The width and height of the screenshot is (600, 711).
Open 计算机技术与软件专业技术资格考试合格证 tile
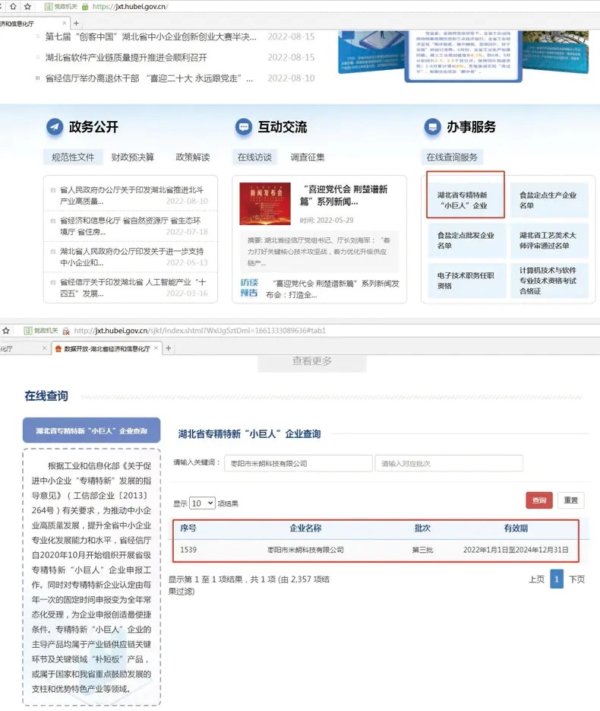(548, 281)
